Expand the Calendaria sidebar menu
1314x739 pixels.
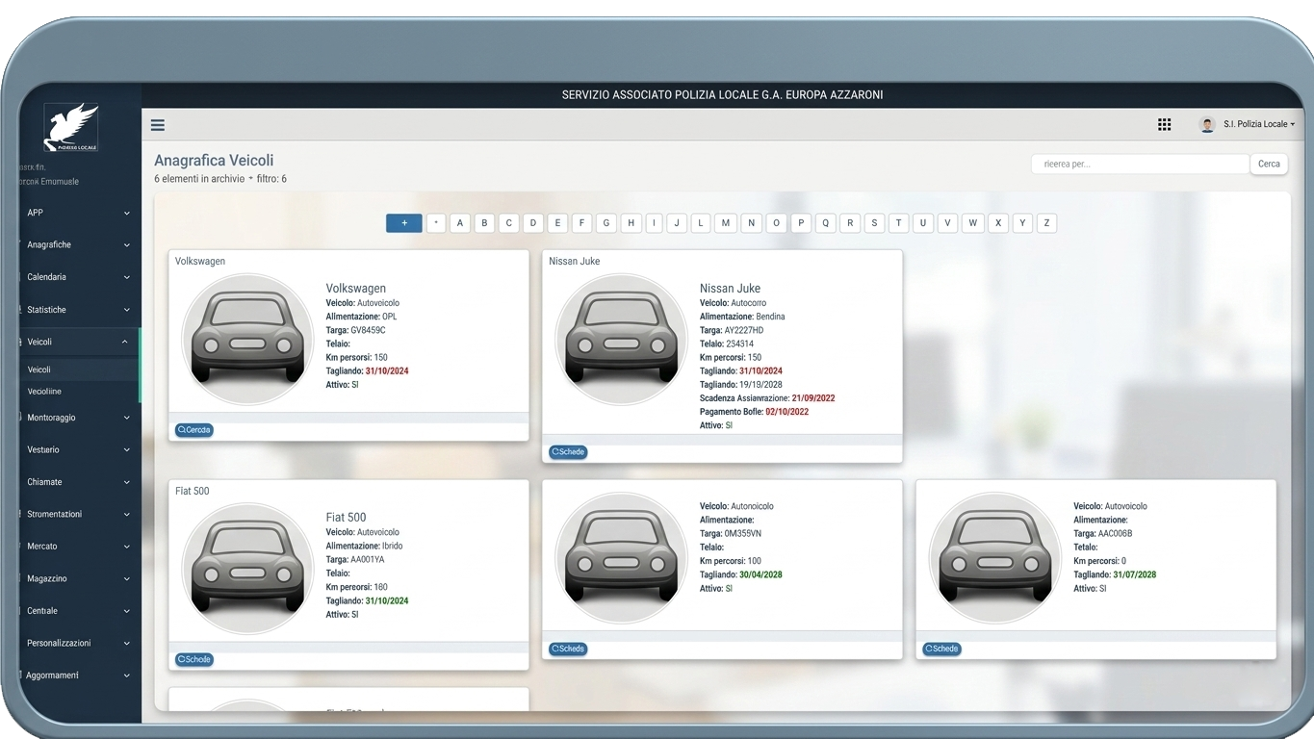pyautogui.click(x=79, y=277)
